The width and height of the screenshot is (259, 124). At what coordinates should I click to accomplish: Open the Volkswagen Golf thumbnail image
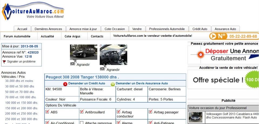click(196, 117)
